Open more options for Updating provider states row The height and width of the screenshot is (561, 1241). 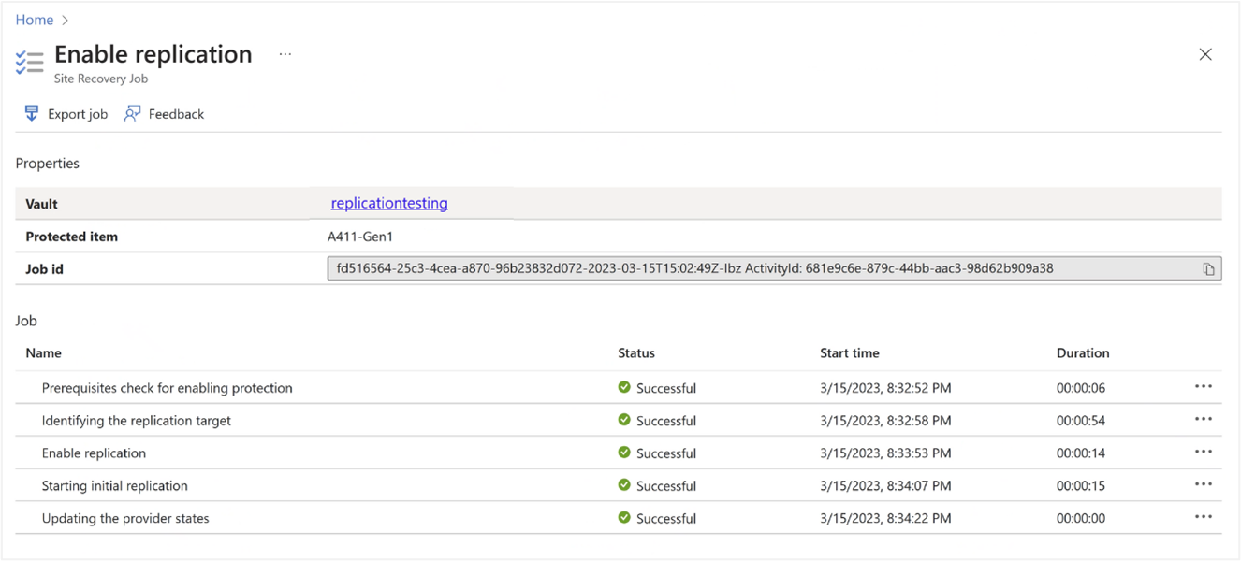pos(1203,518)
